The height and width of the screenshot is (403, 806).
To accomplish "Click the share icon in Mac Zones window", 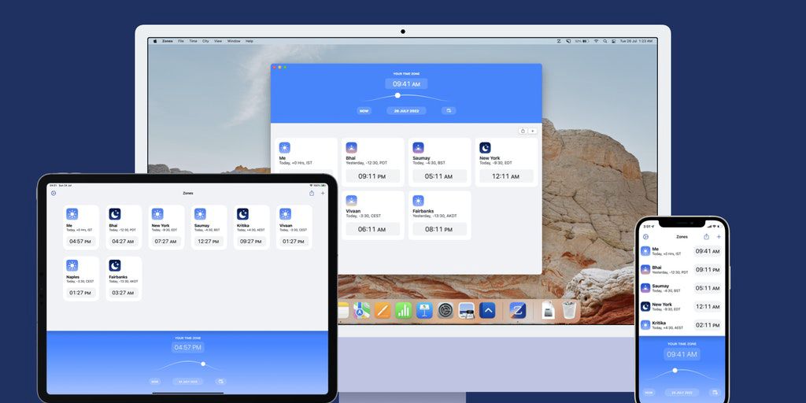I will pos(523,131).
